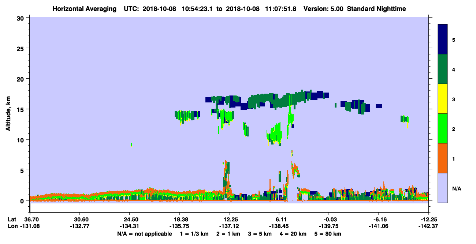Click 'Standard Nighttime' in the title
This screenshot has height=244, width=476.
tap(376, 9)
